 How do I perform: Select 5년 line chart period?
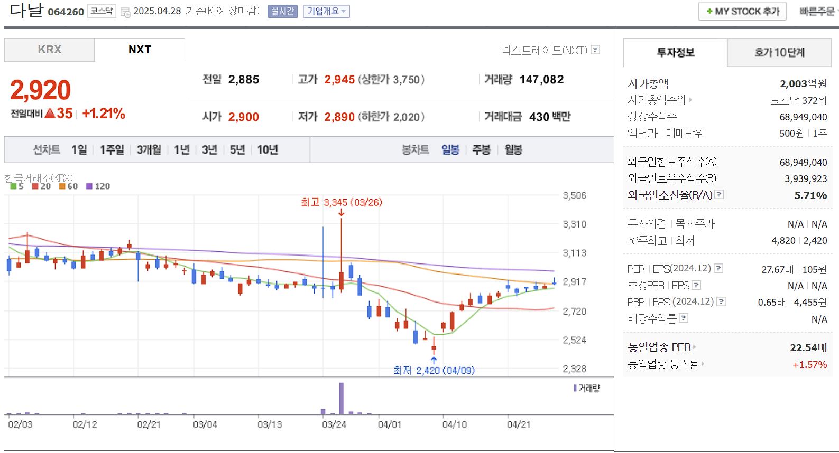[x=237, y=150]
